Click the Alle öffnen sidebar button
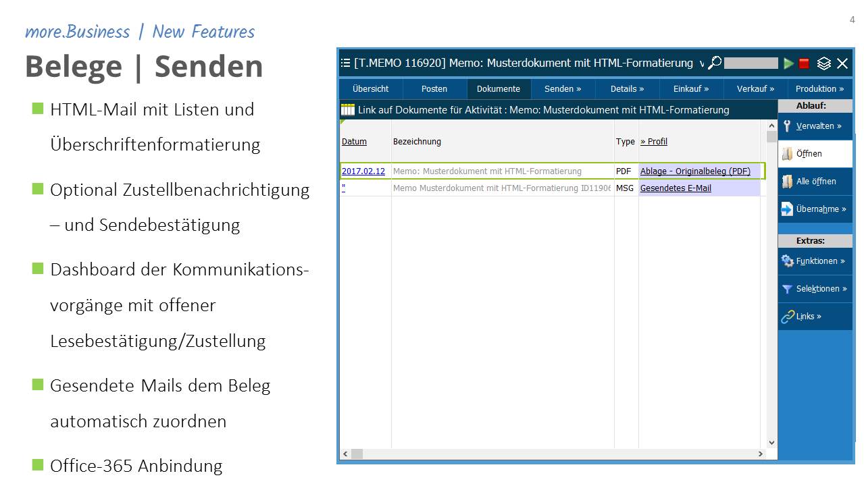 tap(815, 182)
